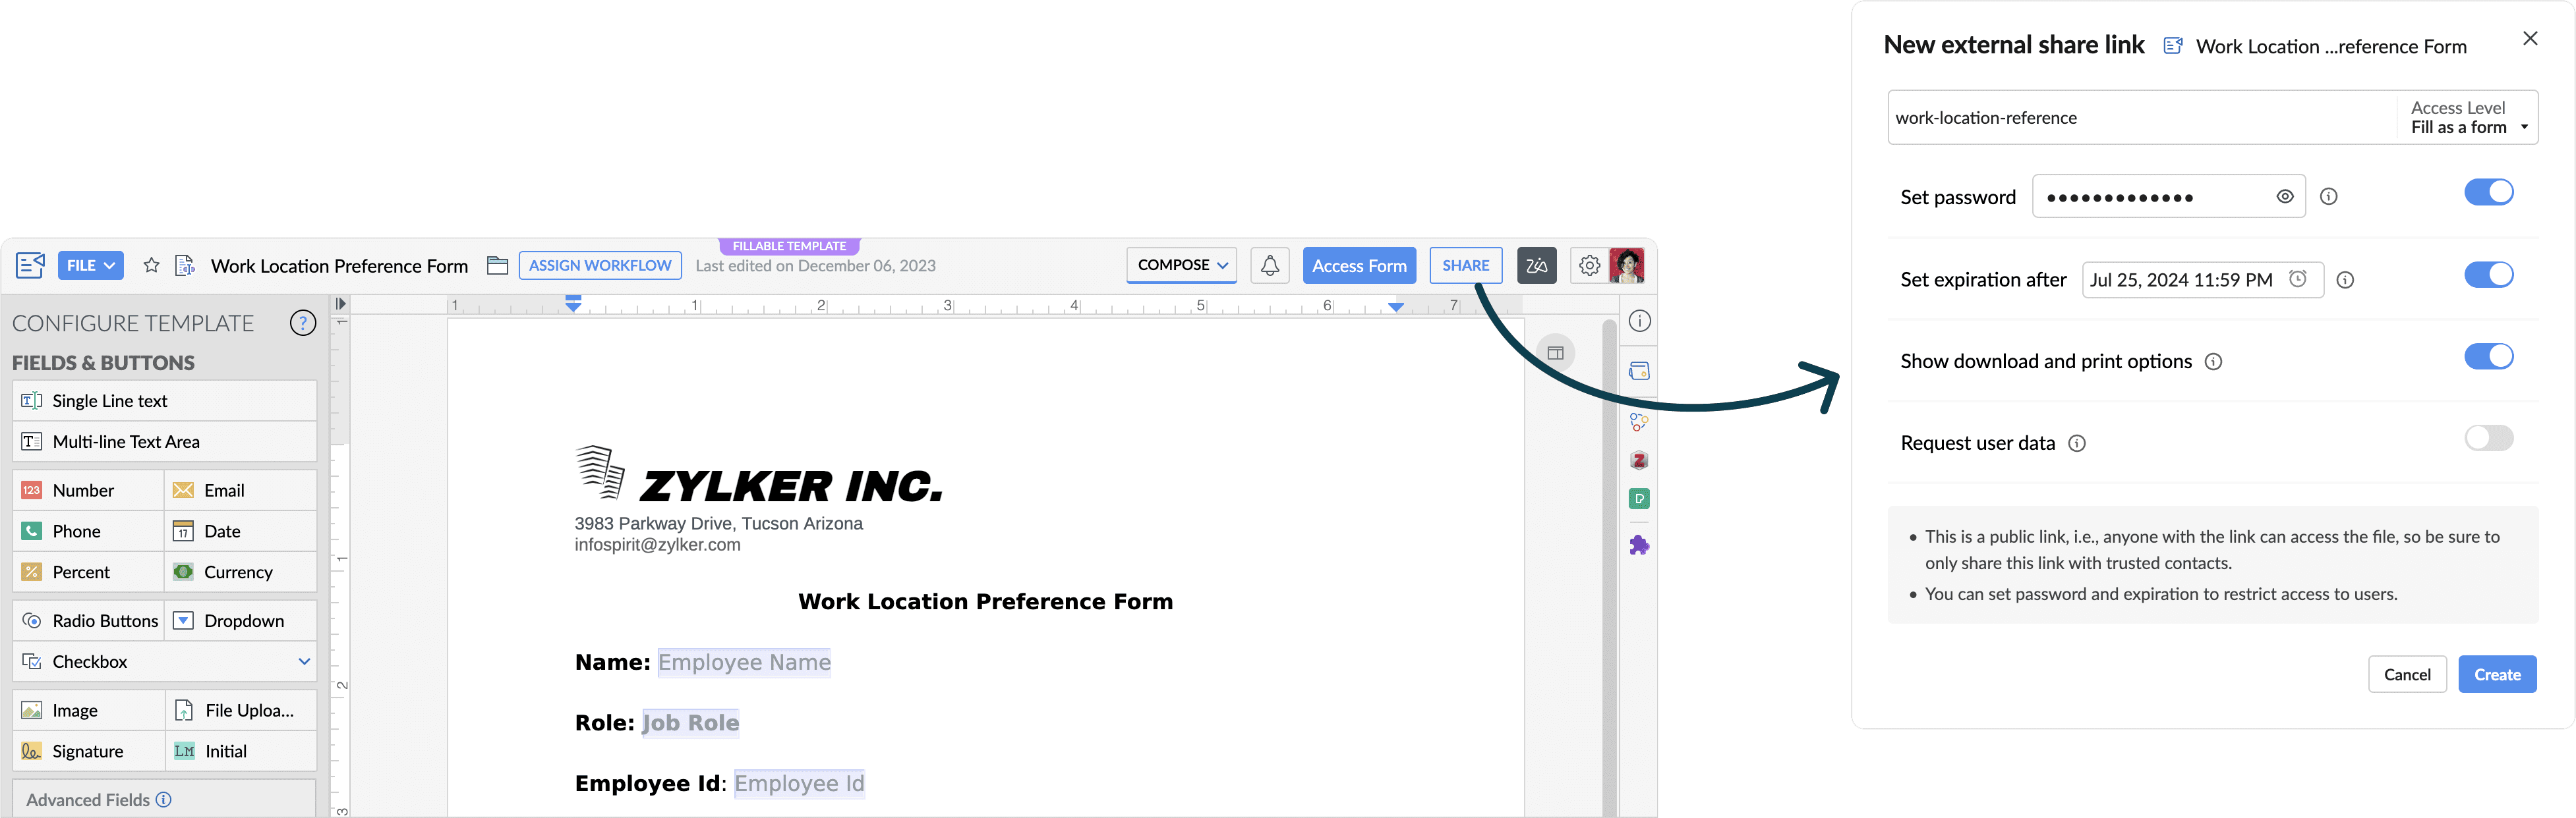Click the document template icon beside title
Screen dimensions: 2576x818
pos(185,265)
